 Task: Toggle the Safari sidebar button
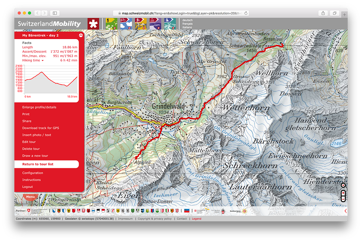(55, 13)
